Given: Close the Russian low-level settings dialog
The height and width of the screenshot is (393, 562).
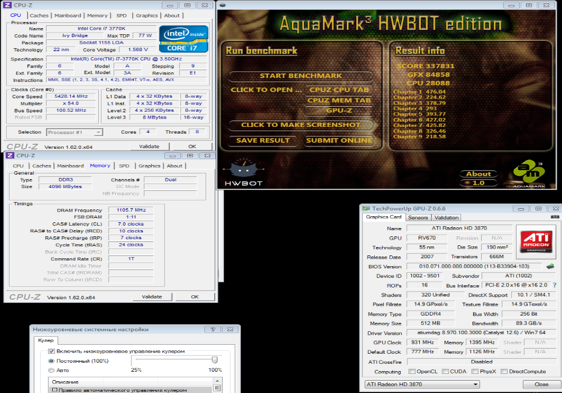Looking at the screenshot, I should (x=230, y=330).
